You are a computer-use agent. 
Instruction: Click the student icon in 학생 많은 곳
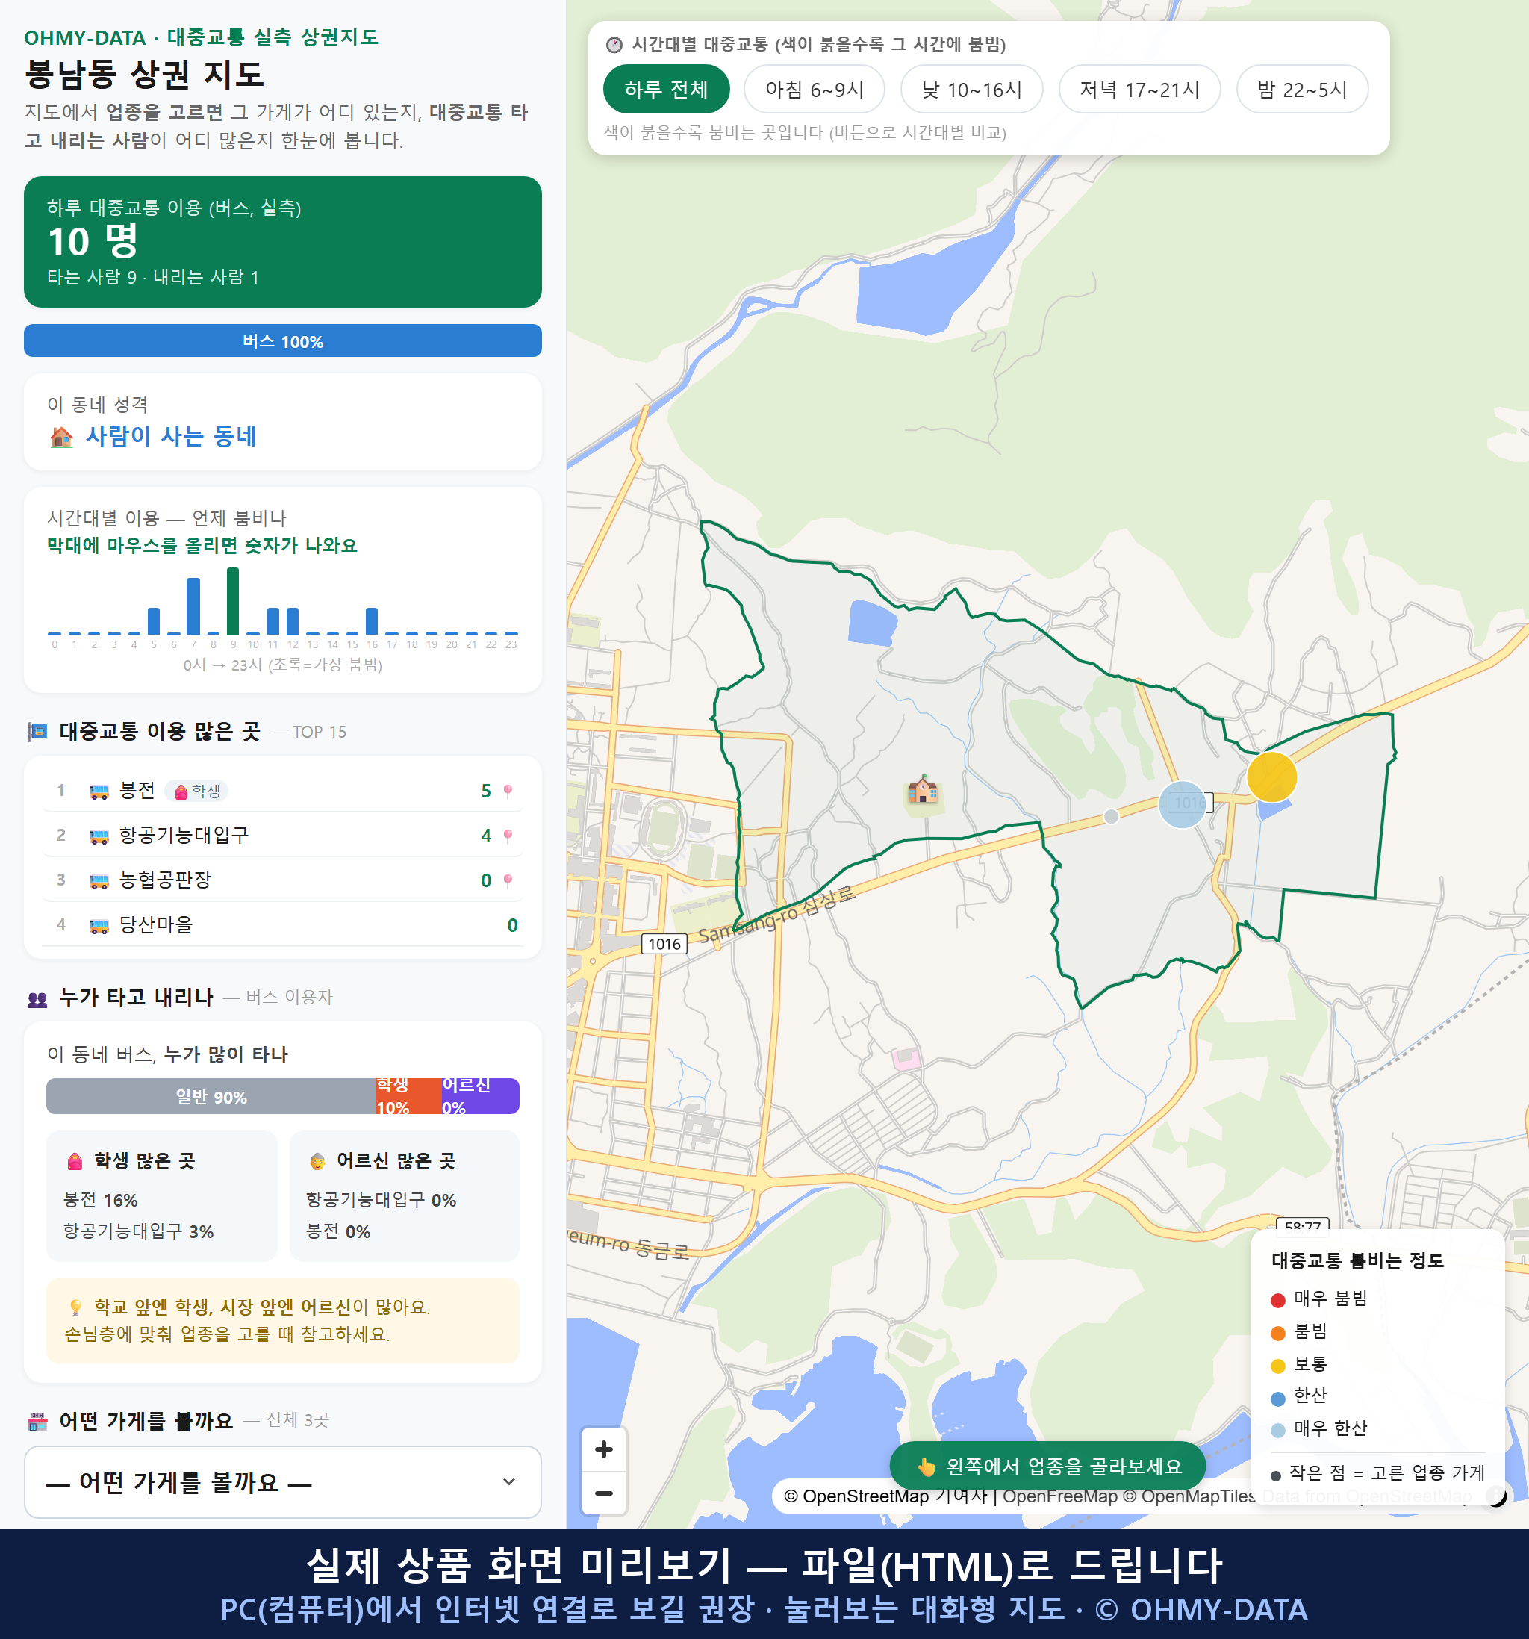click(x=75, y=1162)
